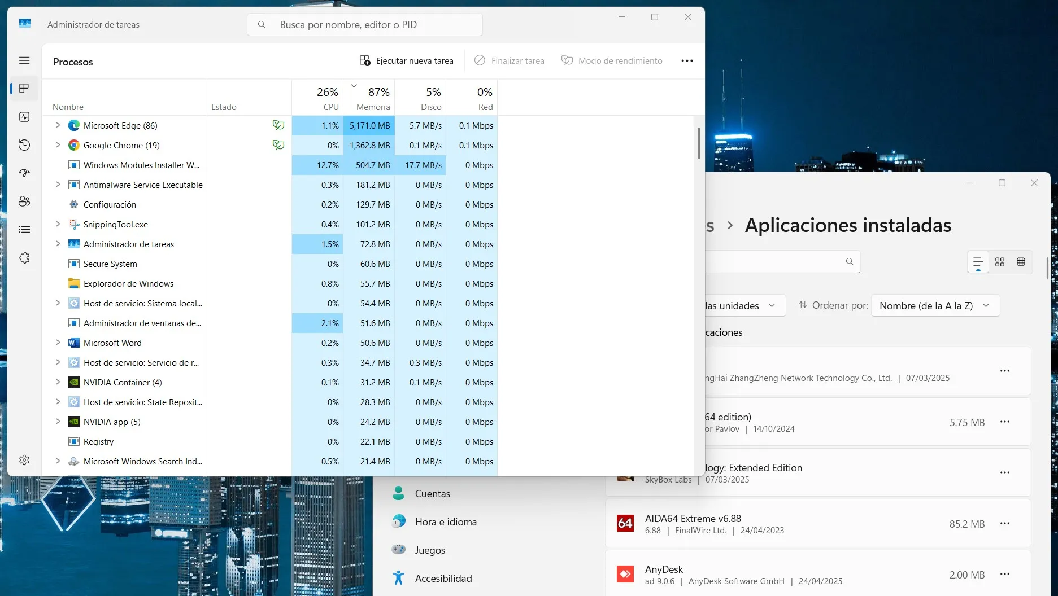This screenshot has height=596, width=1058.
Task: Click the Procesos page heading
Action: [x=73, y=62]
